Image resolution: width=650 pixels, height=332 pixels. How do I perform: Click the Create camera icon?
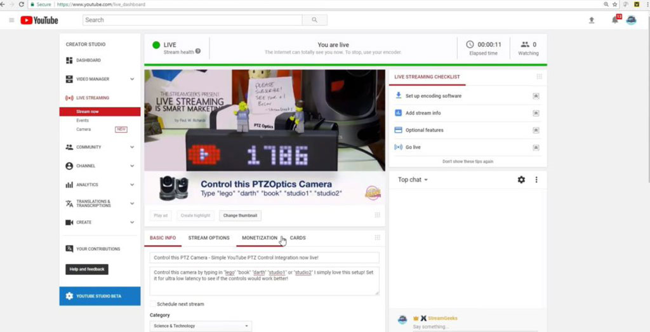pyautogui.click(x=69, y=223)
